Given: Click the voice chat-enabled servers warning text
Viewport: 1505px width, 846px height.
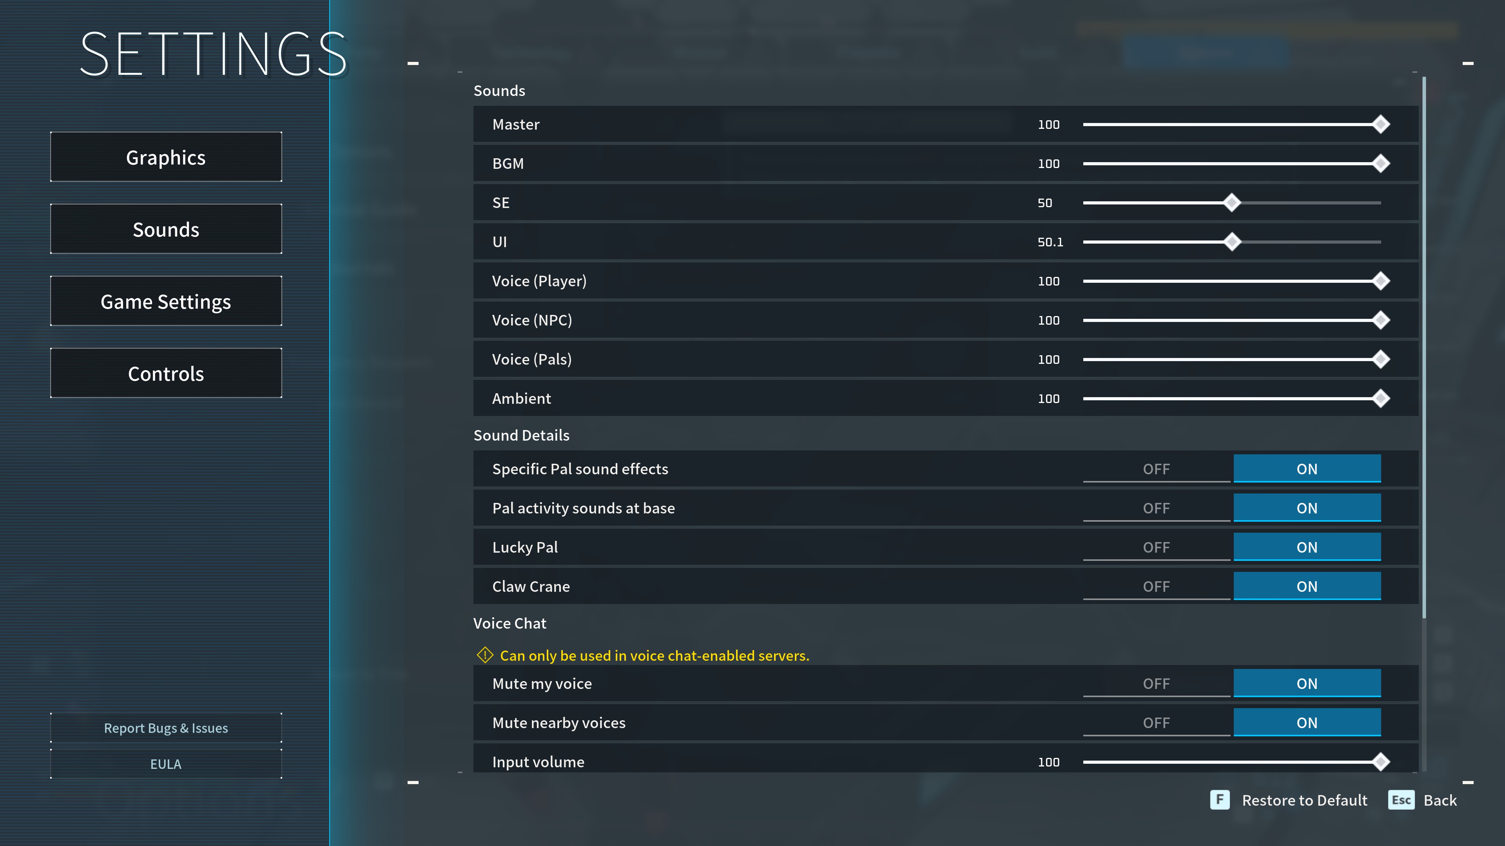Looking at the screenshot, I should 655,656.
